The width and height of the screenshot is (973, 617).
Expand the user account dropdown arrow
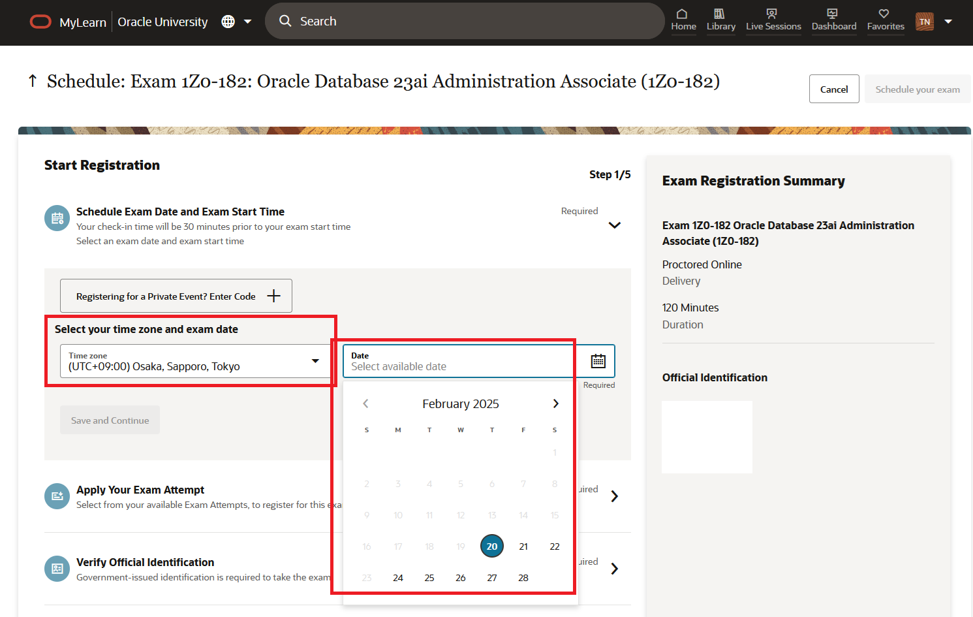click(x=948, y=22)
